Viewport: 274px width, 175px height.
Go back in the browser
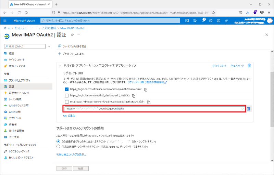pos(5,13)
